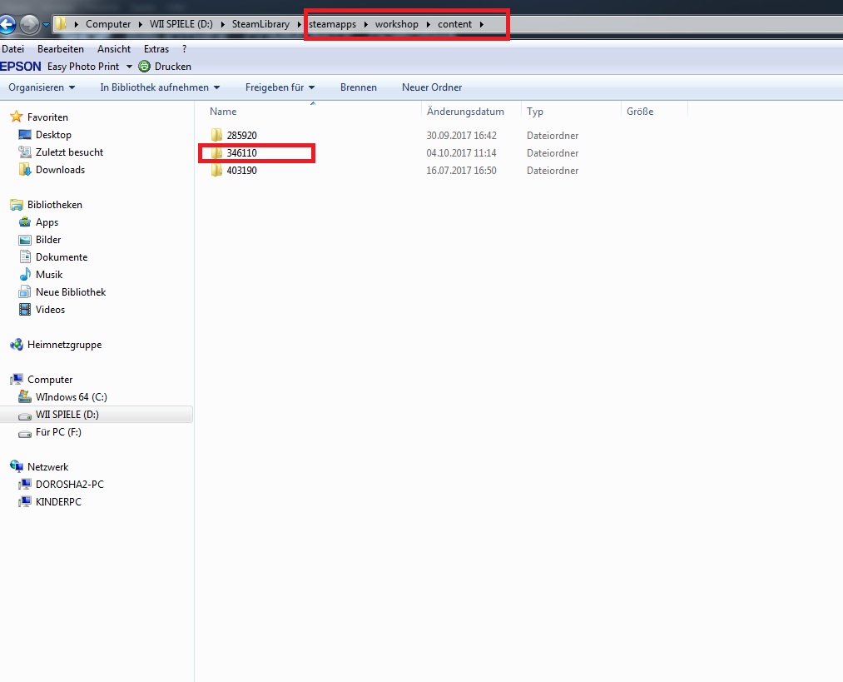Click the Computer icon in sidebar
The width and height of the screenshot is (843, 682).
[x=17, y=379]
